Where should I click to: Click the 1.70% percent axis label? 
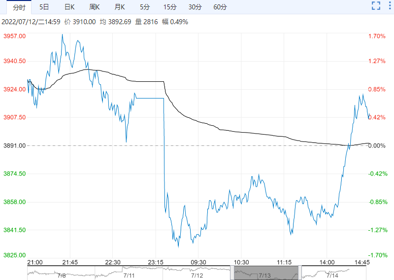[x=377, y=36]
